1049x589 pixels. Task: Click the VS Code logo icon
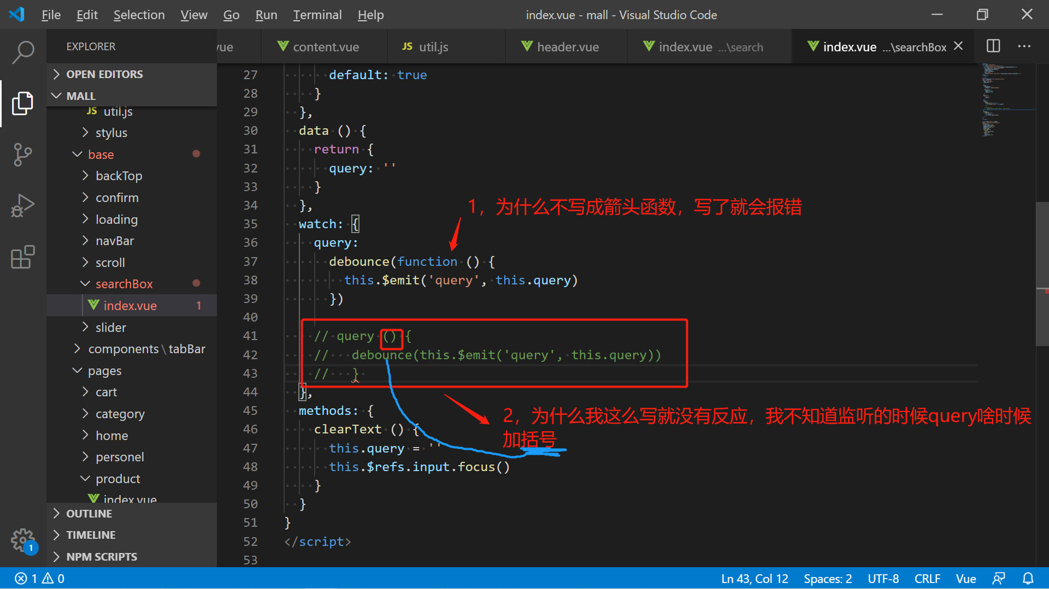pyautogui.click(x=17, y=14)
